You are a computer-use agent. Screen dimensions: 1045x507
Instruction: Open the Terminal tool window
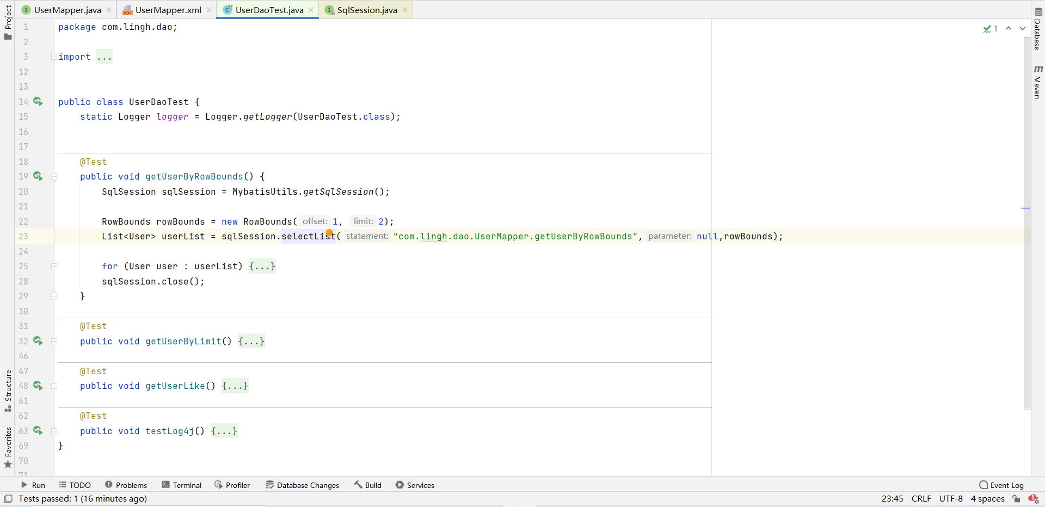pyautogui.click(x=181, y=485)
